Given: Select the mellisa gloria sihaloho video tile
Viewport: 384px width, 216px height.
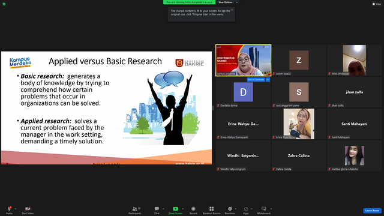Looking at the screenshot, I should point(355,156).
